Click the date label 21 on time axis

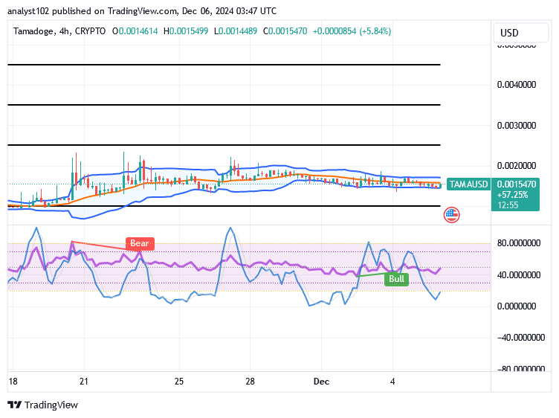tap(84, 382)
